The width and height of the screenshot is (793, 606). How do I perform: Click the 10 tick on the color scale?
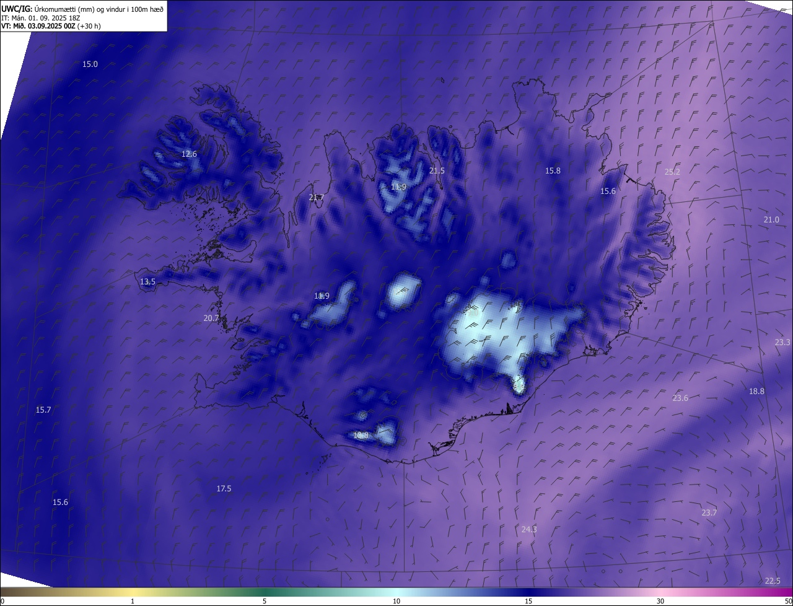click(x=396, y=601)
